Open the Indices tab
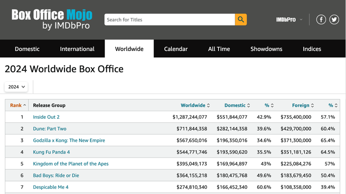The height and width of the screenshot is (194, 346). (x=312, y=49)
